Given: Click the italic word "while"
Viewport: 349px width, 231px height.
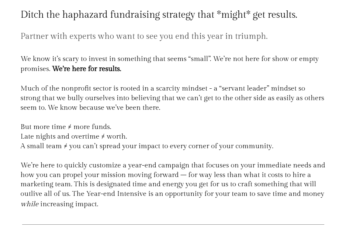Looking at the screenshot, I should (x=30, y=204).
